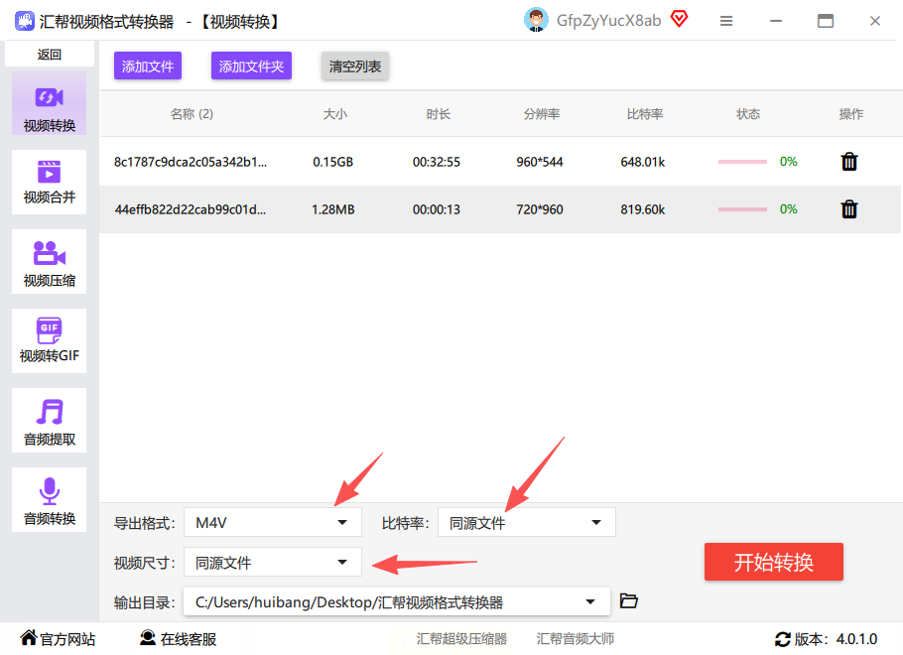Expand the 导出格式 M4V dropdown
Screen dimensions: 903x655
pyautogui.click(x=273, y=522)
